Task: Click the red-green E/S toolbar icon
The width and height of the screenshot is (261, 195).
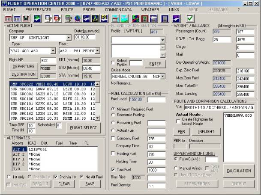Action: [136, 19]
